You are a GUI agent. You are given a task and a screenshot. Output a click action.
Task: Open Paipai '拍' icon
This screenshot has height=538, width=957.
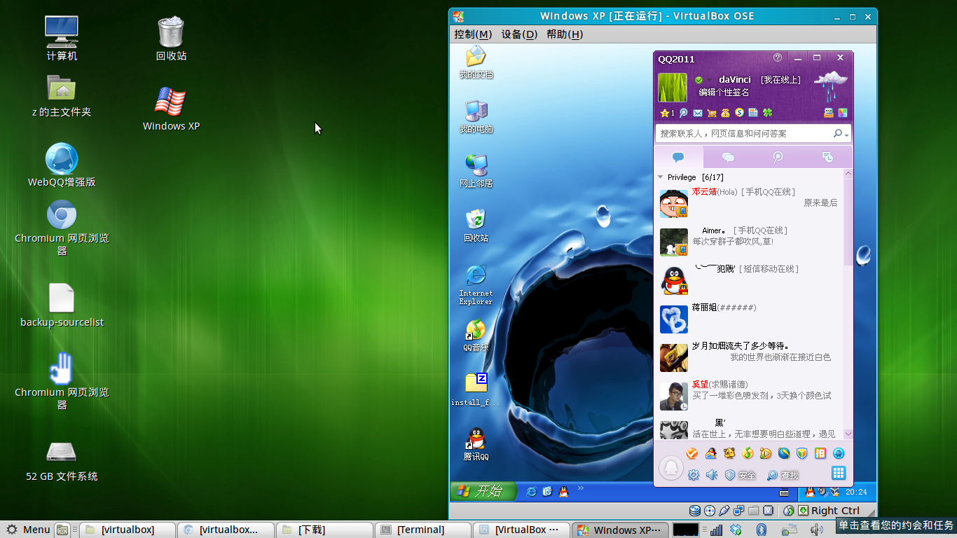click(820, 453)
